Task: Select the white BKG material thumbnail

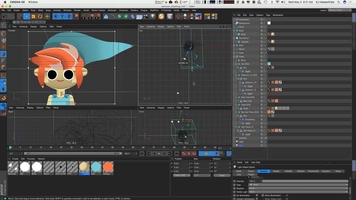Action: coord(37,168)
